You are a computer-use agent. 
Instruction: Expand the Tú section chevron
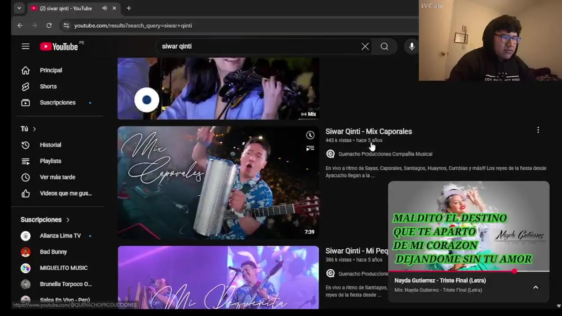point(34,129)
